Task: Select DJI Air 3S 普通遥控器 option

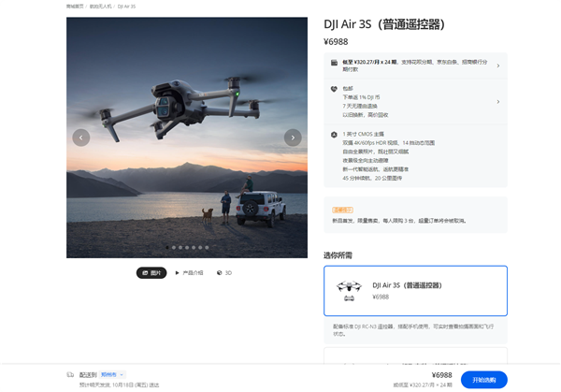Action: pyautogui.click(x=415, y=290)
